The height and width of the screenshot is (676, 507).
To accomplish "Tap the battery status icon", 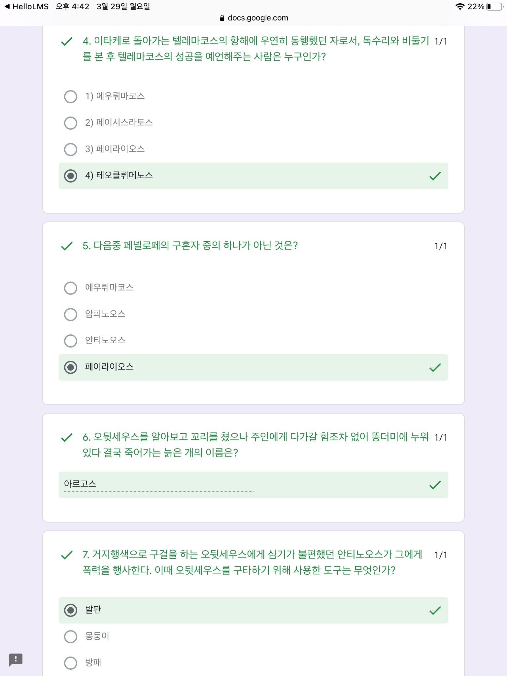I will [x=494, y=7].
